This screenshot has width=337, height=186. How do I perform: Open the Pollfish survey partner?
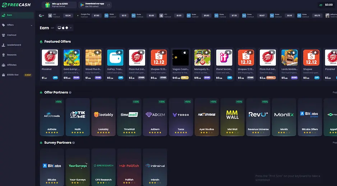129,167
